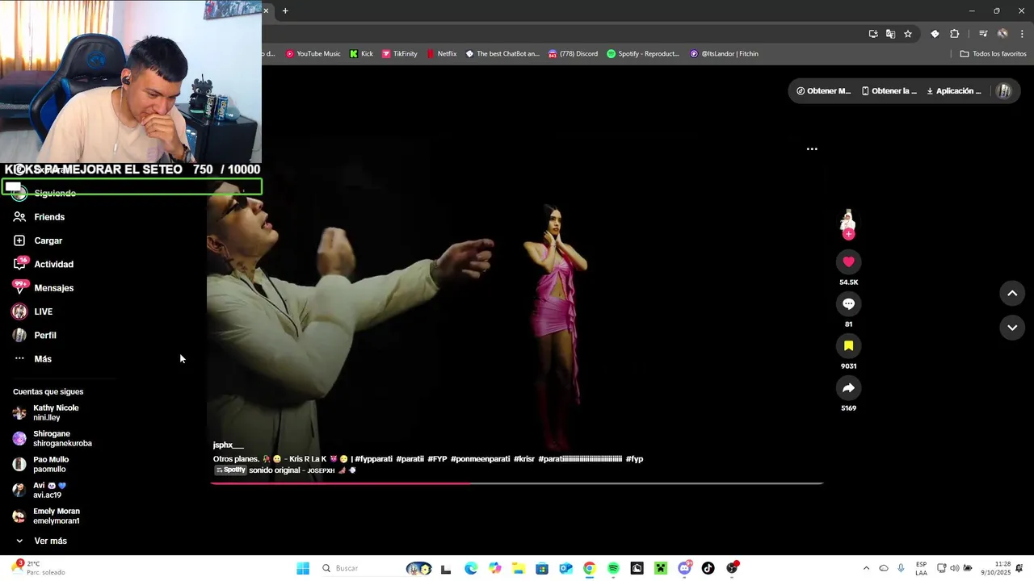Open The best ChatBot bookmark
Image resolution: width=1034 pixels, height=581 pixels.
click(x=502, y=54)
